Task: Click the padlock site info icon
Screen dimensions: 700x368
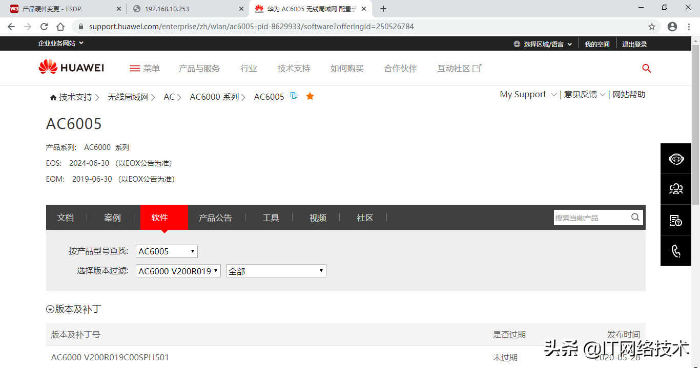Action: pyautogui.click(x=80, y=27)
